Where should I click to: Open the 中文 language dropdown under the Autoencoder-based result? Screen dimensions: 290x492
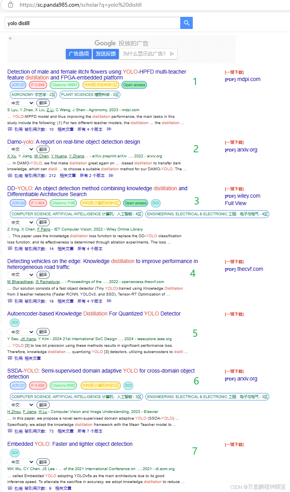pyautogui.click(x=21, y=332)
